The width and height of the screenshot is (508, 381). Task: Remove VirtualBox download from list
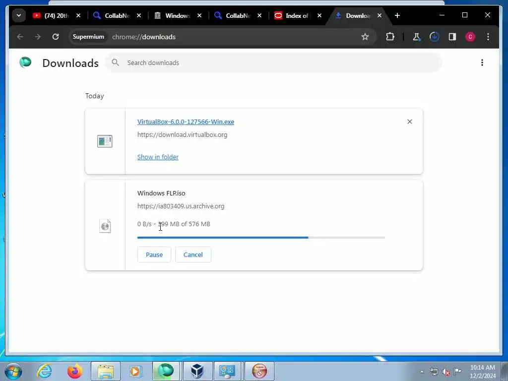pyautogui.click(x=409, y=122)
